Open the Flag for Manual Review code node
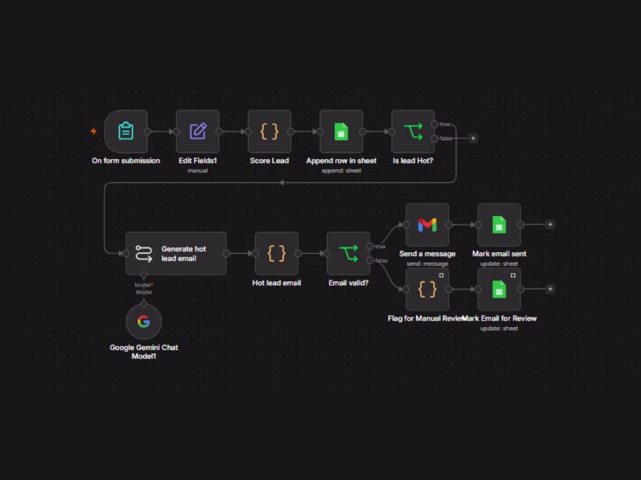This screenshot has width=641, height=480. click(x=427, y=289)
